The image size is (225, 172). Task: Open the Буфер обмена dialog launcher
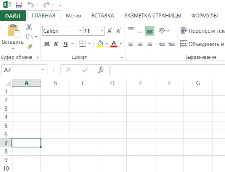tap(37, 57)
